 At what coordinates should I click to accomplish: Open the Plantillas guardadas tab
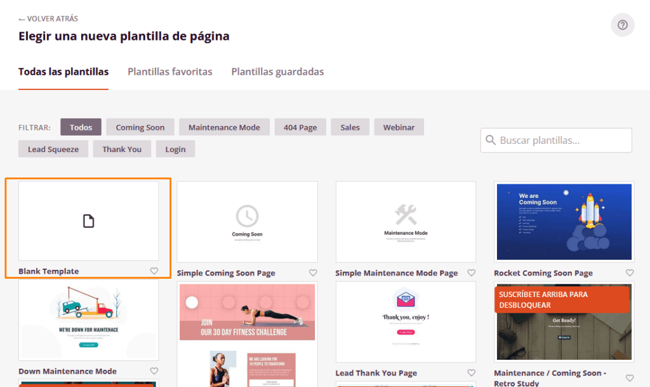277,72
